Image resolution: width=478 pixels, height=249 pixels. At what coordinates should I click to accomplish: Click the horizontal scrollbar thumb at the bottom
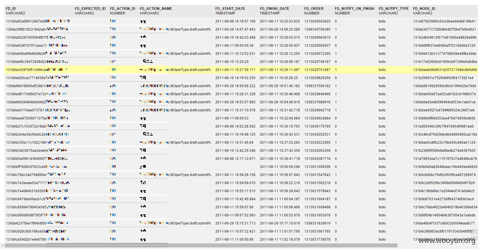coord(201,246)
